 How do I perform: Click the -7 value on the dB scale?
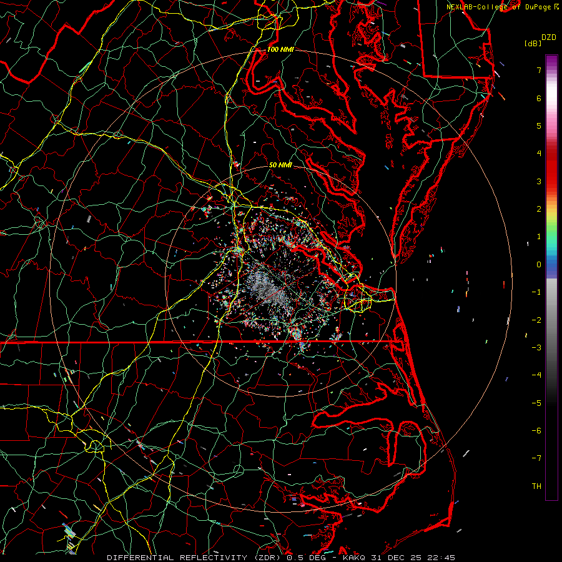(x=536, y=458)
